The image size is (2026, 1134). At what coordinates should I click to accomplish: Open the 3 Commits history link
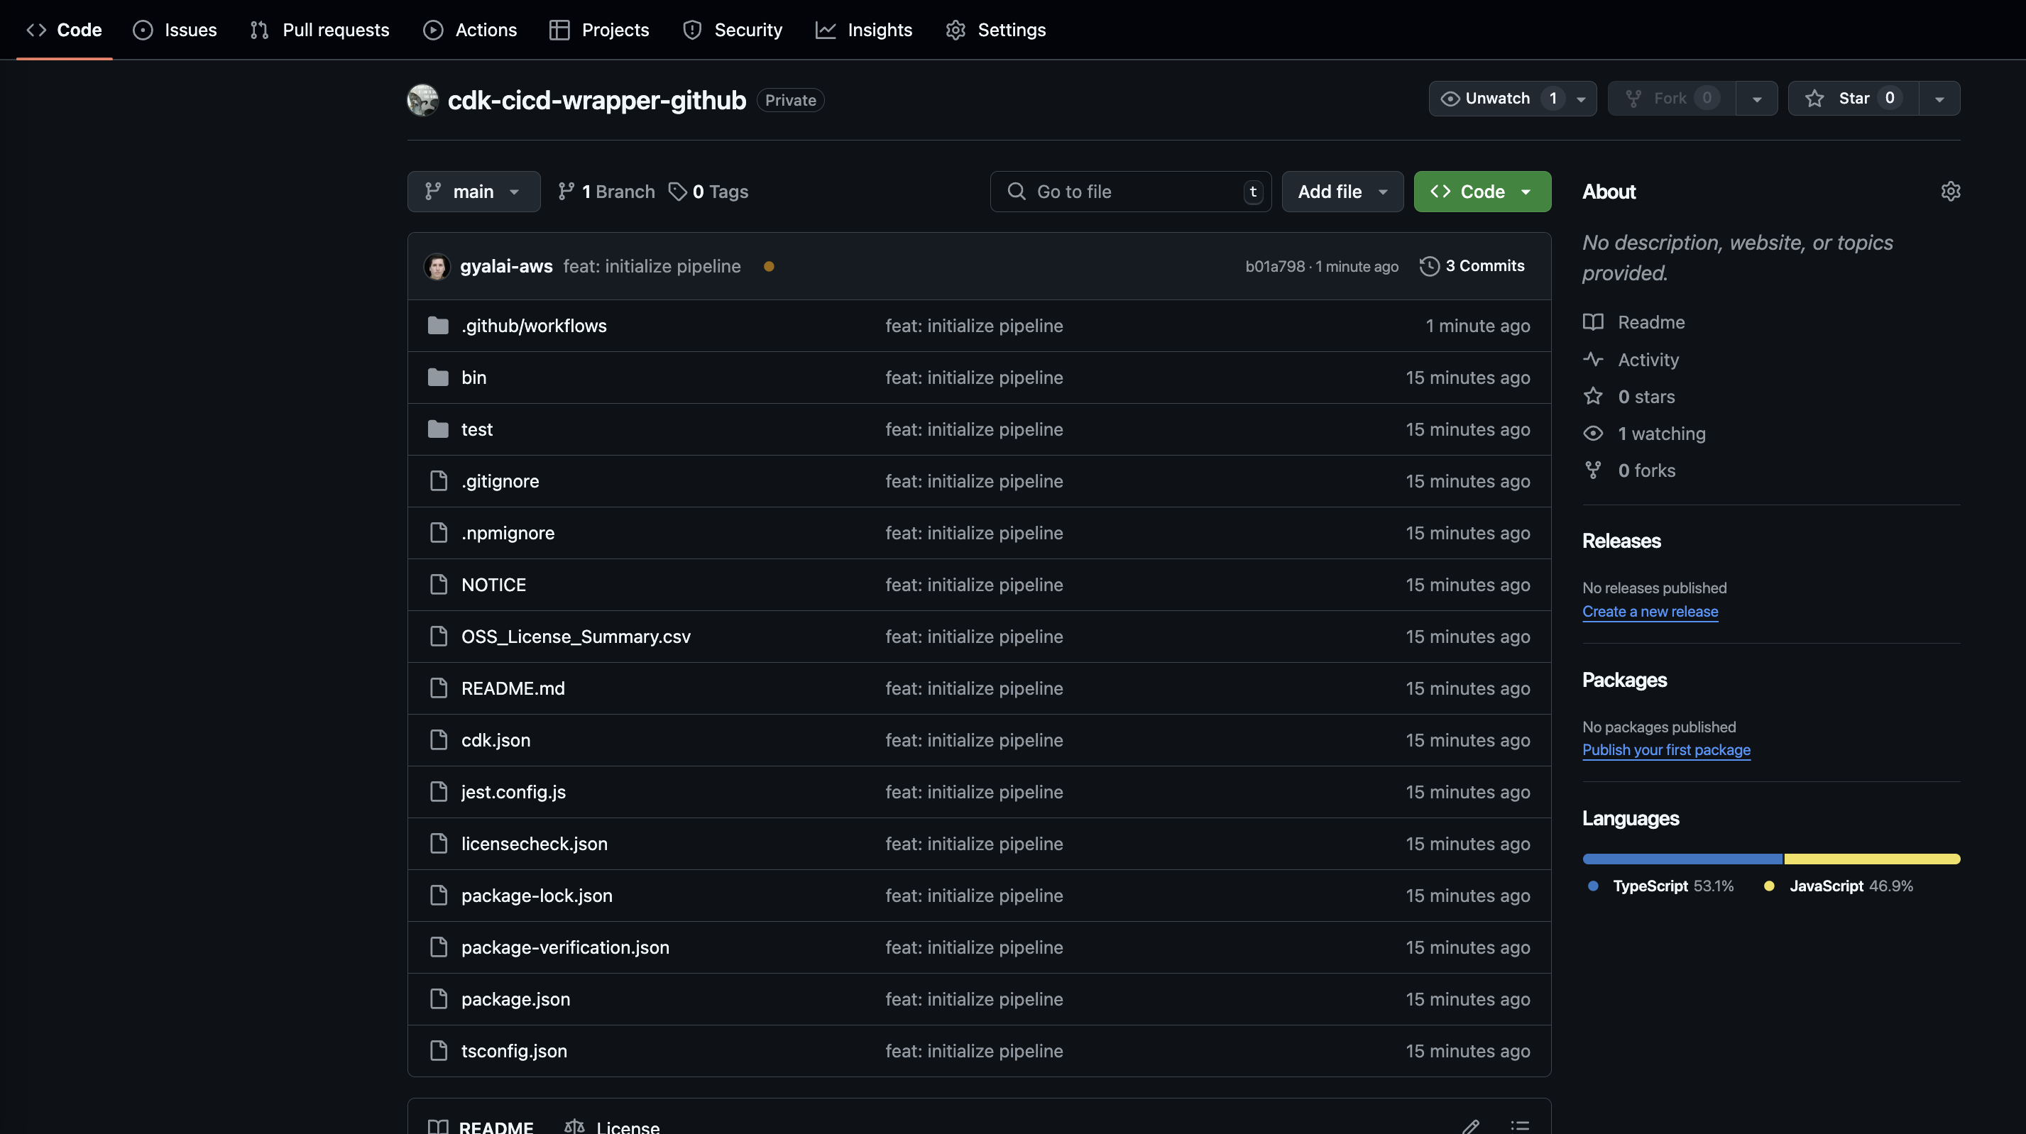1472,266
